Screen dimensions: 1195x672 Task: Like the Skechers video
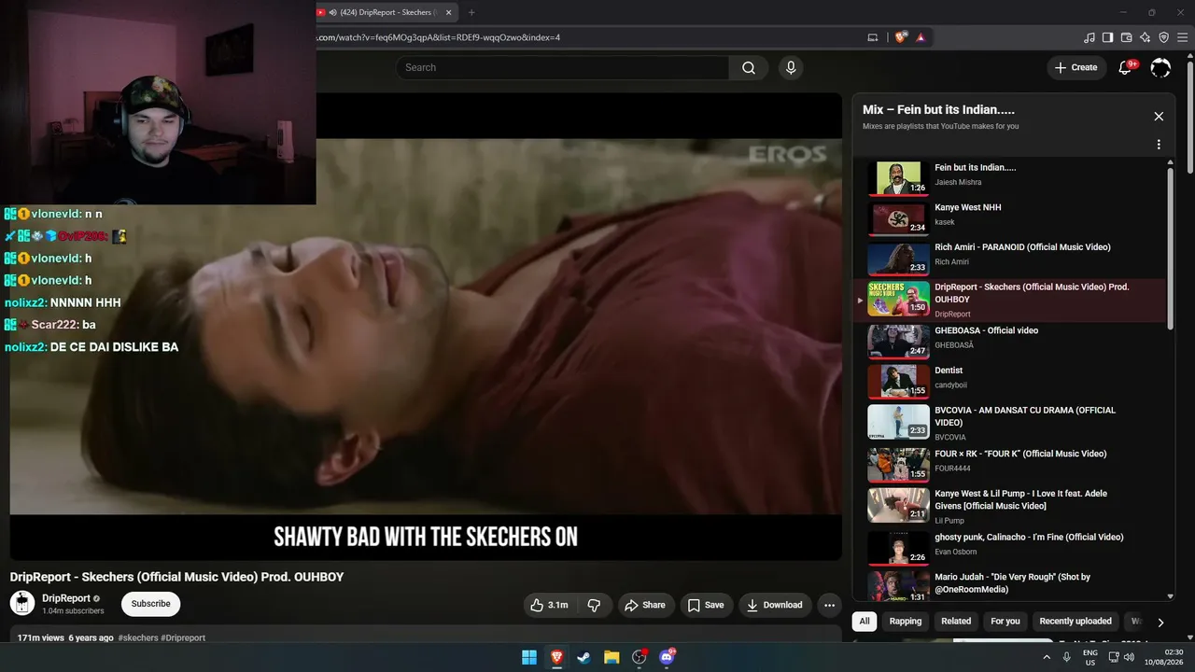pos(549,605)
